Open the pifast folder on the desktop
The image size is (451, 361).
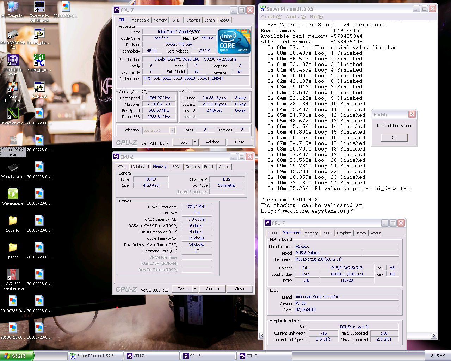[x=13, y=251]
